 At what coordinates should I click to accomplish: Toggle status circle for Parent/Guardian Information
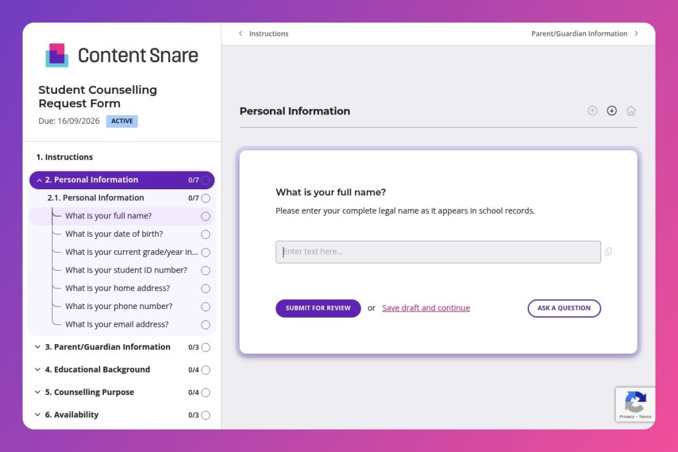tap(206, 347)
